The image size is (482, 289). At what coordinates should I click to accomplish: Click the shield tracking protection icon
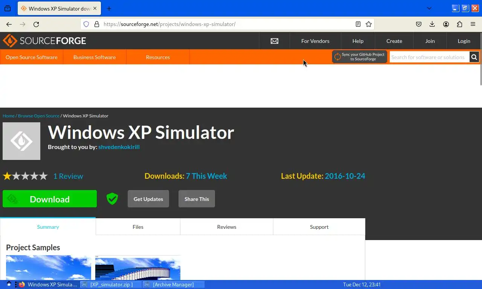click(x=86, y=24)
